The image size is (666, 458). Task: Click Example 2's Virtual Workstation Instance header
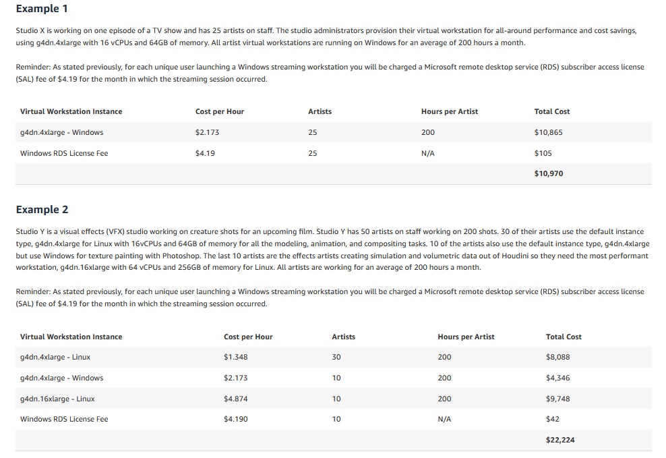click(71, 337)
